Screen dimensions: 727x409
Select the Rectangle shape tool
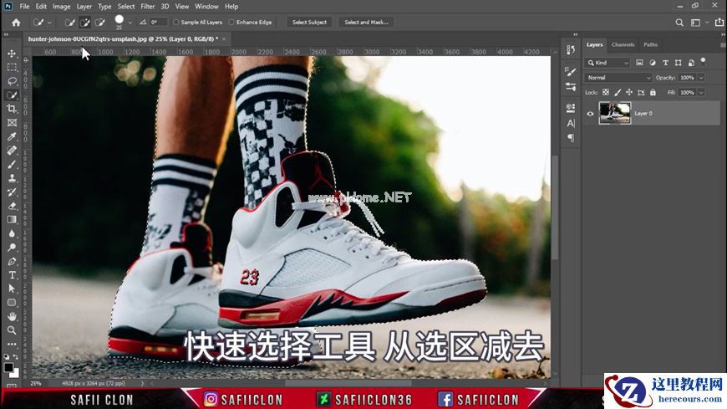[x=12, y=303]
